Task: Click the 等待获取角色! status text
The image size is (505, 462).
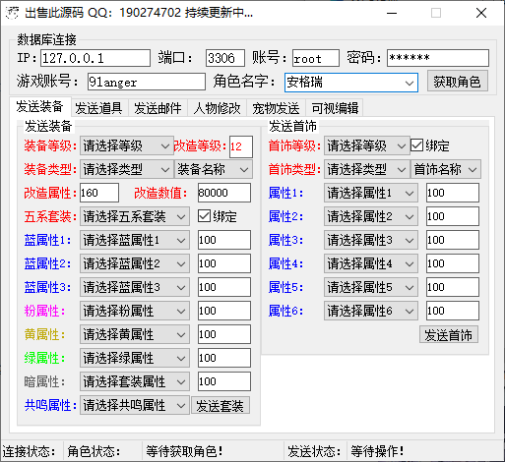Action: (x=184, y=451)
